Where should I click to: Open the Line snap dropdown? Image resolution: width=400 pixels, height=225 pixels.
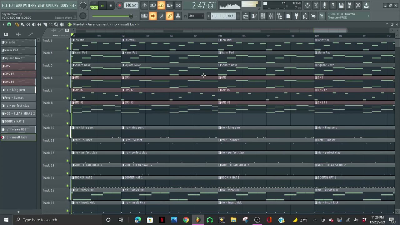pyautogui.click(x=195, y=16)
